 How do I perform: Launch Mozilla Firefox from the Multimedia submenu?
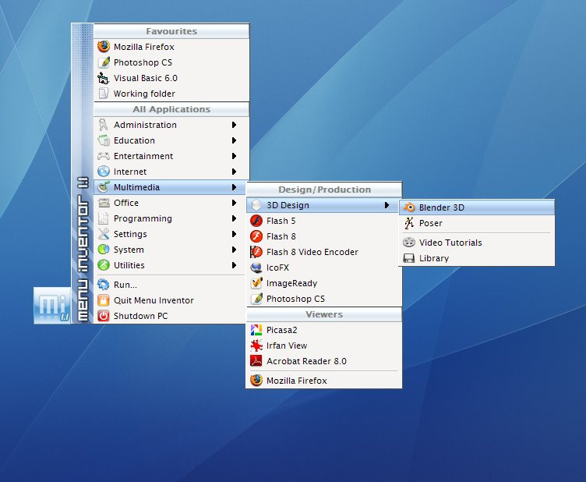[x=323, y=381]
